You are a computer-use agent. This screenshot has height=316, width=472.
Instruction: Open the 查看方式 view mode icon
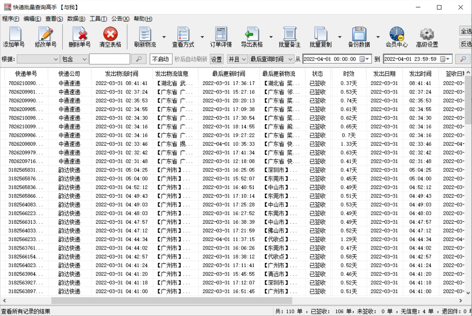(x=183, y=37)
